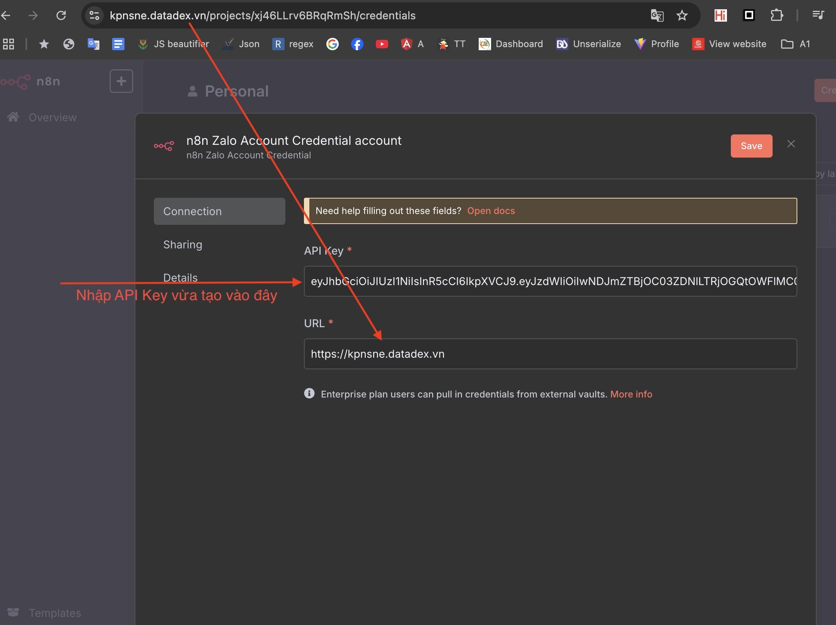Click the browser back arrow

5,15
